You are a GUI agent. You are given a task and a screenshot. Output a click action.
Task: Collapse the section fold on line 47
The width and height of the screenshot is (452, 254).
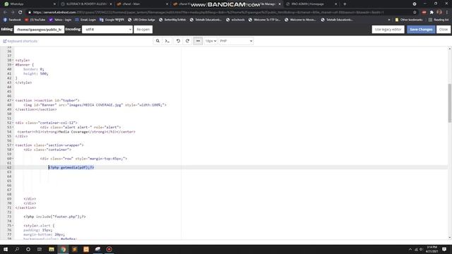13,100
